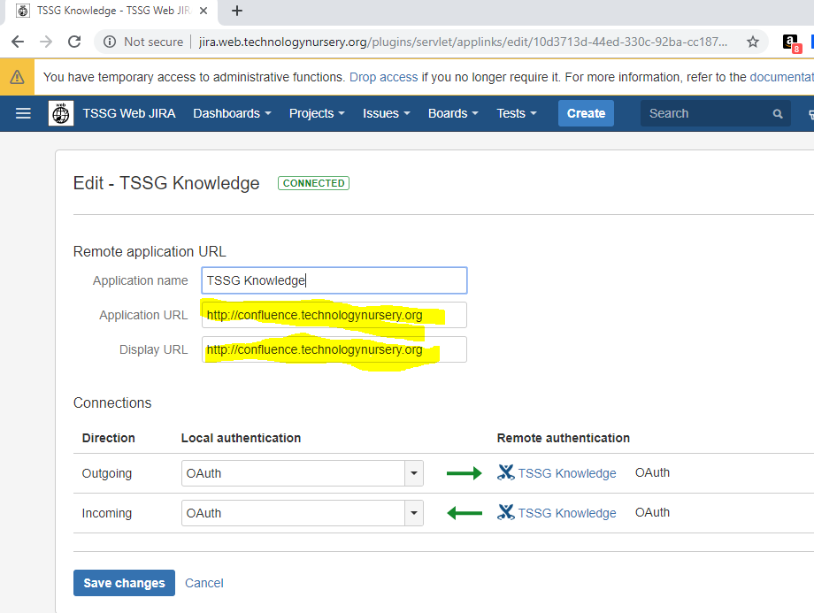This screenshot has width=814, height=613.
Task: Click the Remote authentication column header
Action: pyautogui.click(x=564, y=438)
